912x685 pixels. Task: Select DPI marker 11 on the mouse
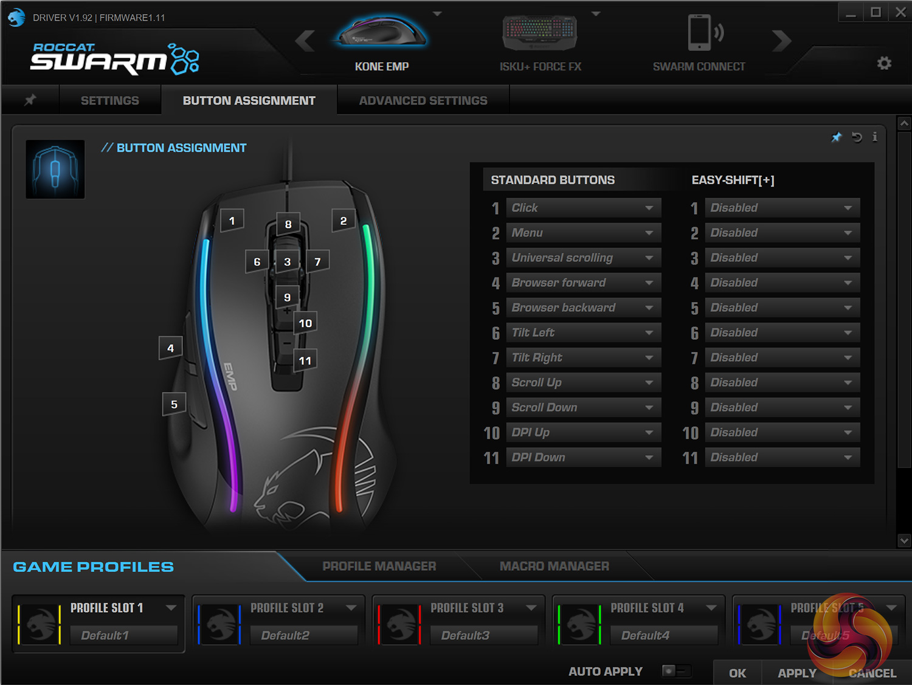(x=305, y=360)
